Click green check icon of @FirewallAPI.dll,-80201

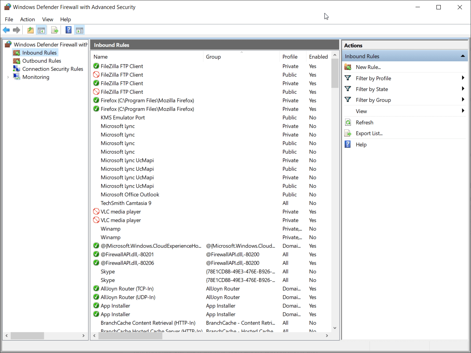point(96,254)
